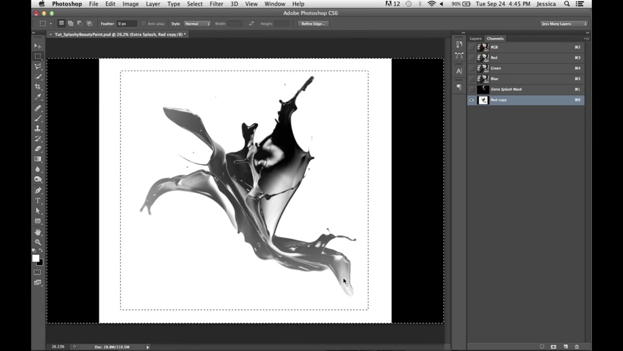Select the Horizontal Type tool
This screenshot has width=623, height=351.
(x=38, y=200)
